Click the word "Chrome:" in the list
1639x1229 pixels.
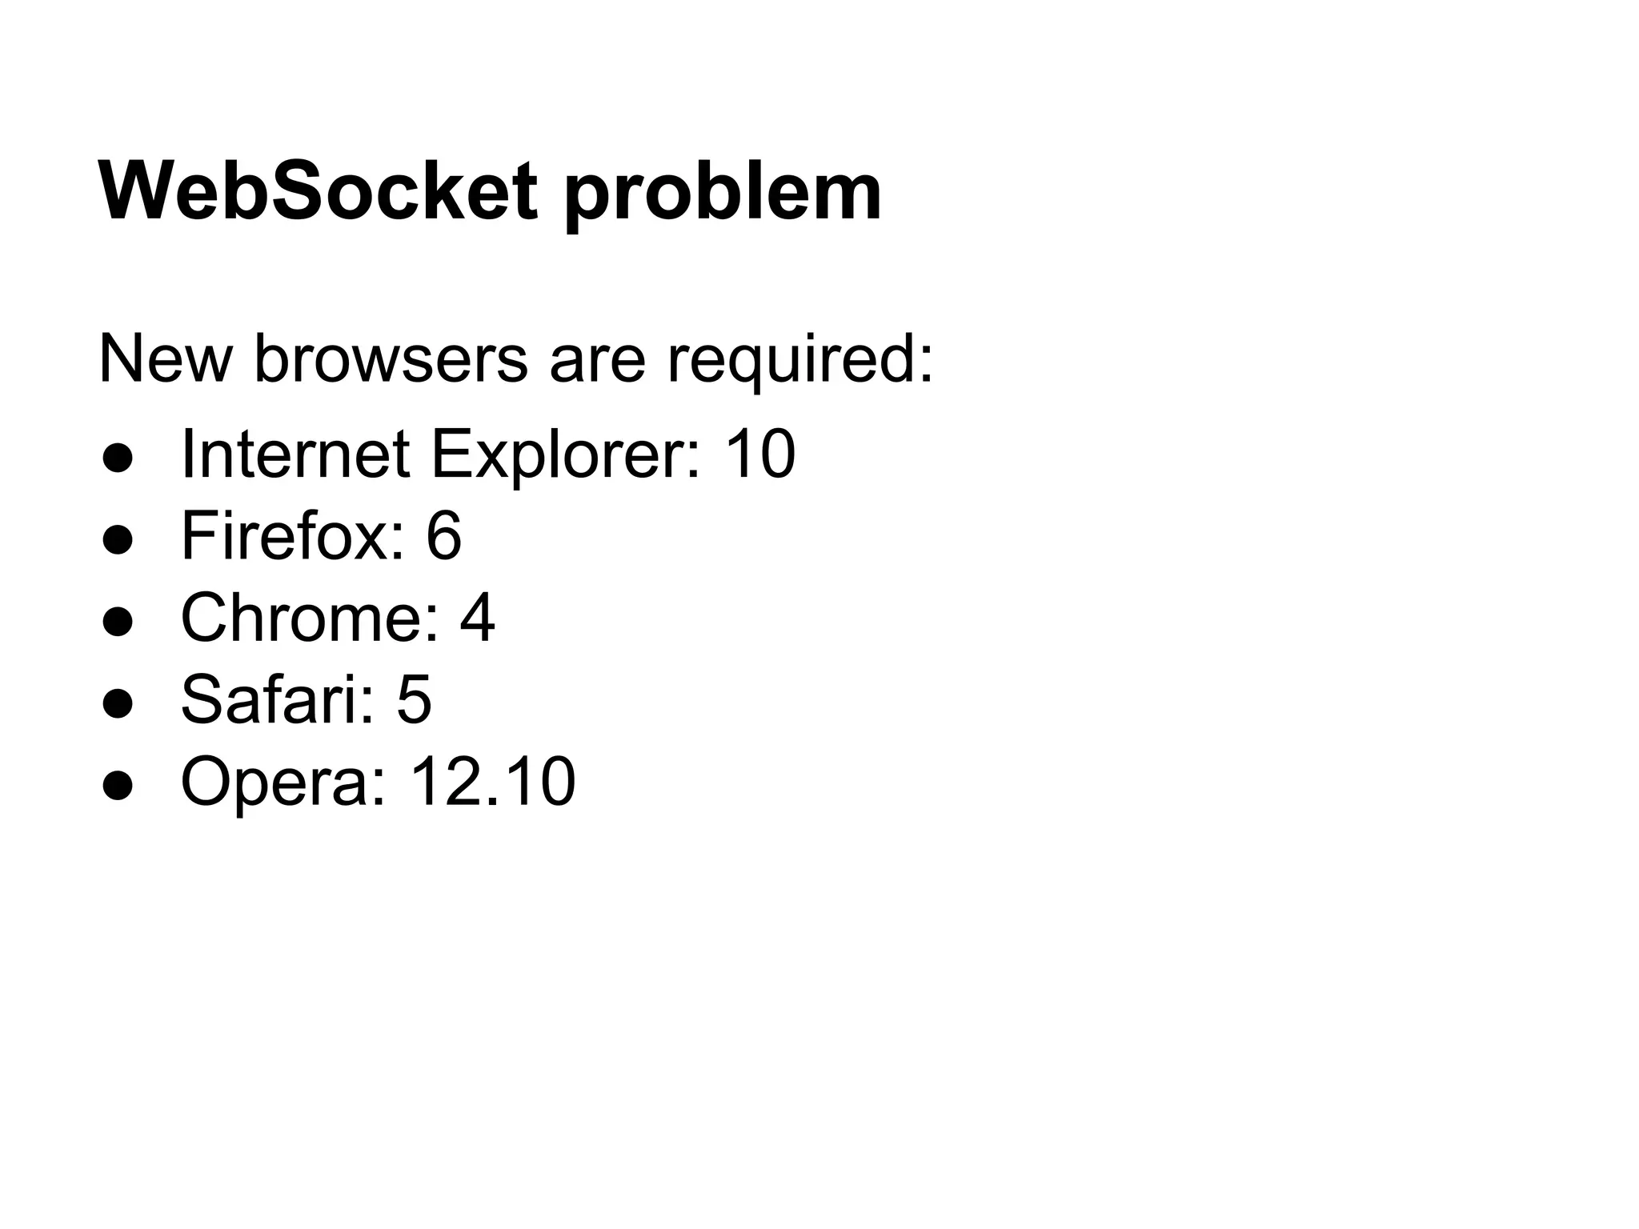[x=311, y=618]
